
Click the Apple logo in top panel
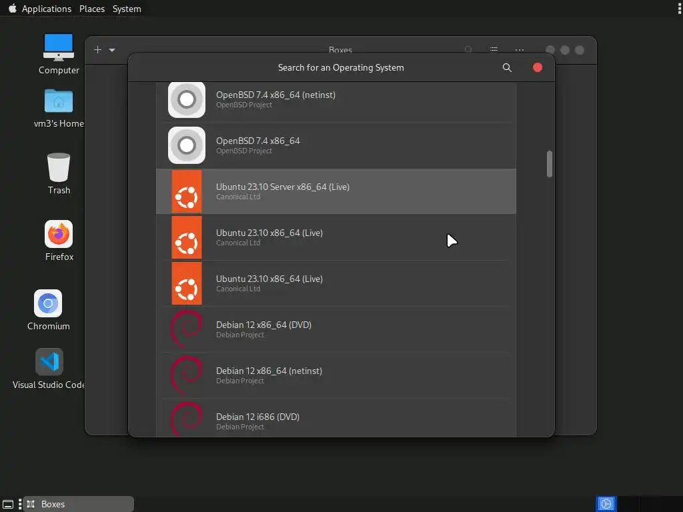coord(12,8)
